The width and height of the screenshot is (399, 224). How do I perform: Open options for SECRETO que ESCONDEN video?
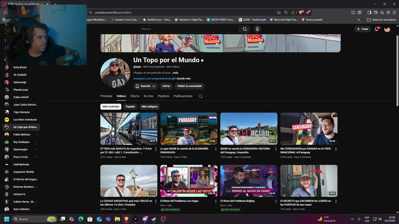click(x=336, y=201)
